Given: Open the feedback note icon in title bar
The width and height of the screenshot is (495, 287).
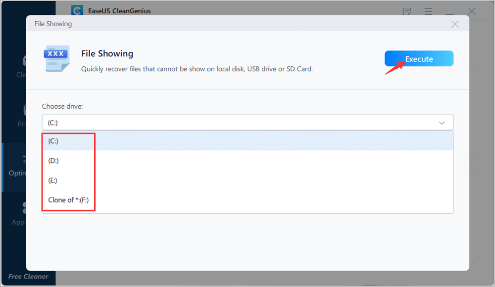Looking at the screenshot, I should coord(407,12).
